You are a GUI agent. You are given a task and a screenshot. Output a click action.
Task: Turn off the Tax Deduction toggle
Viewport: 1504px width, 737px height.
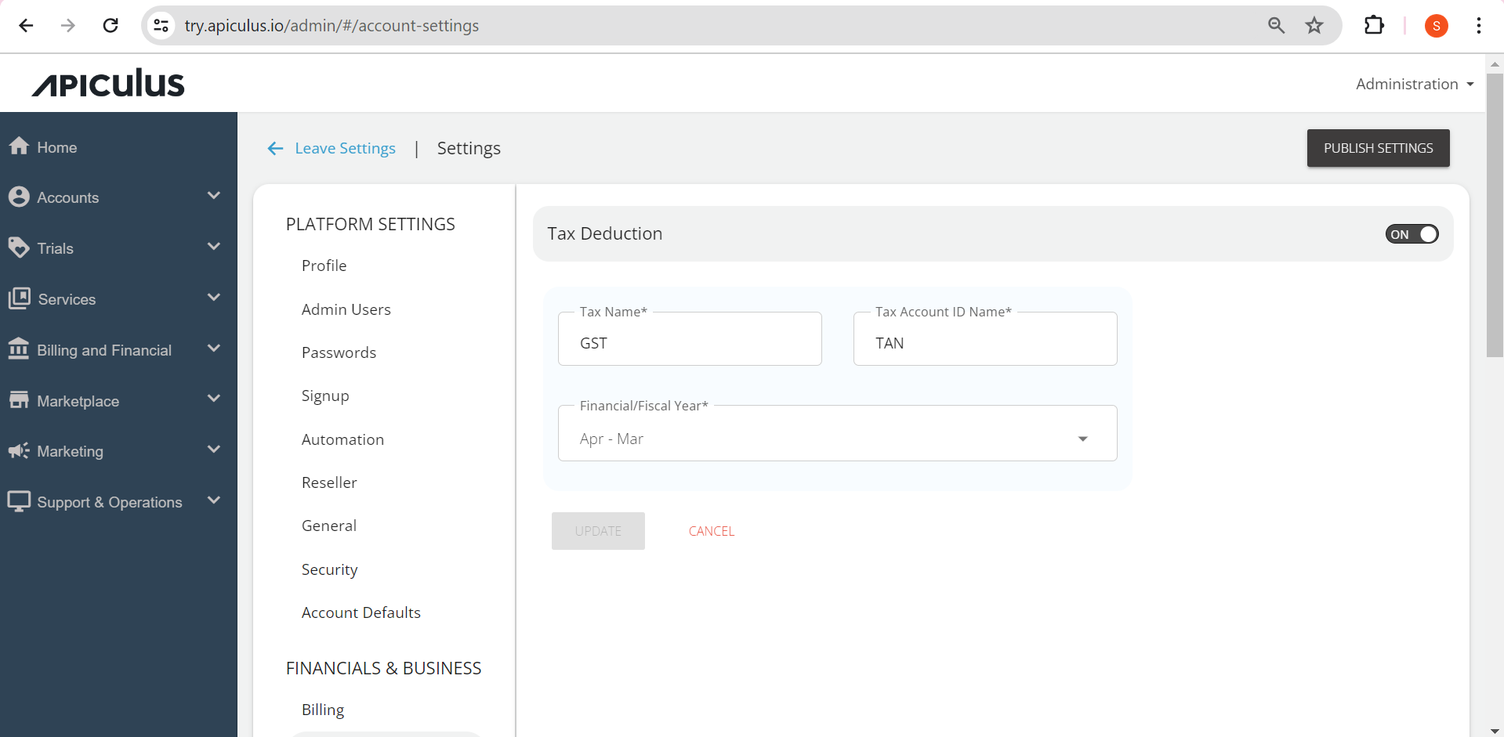[1412, 234]
